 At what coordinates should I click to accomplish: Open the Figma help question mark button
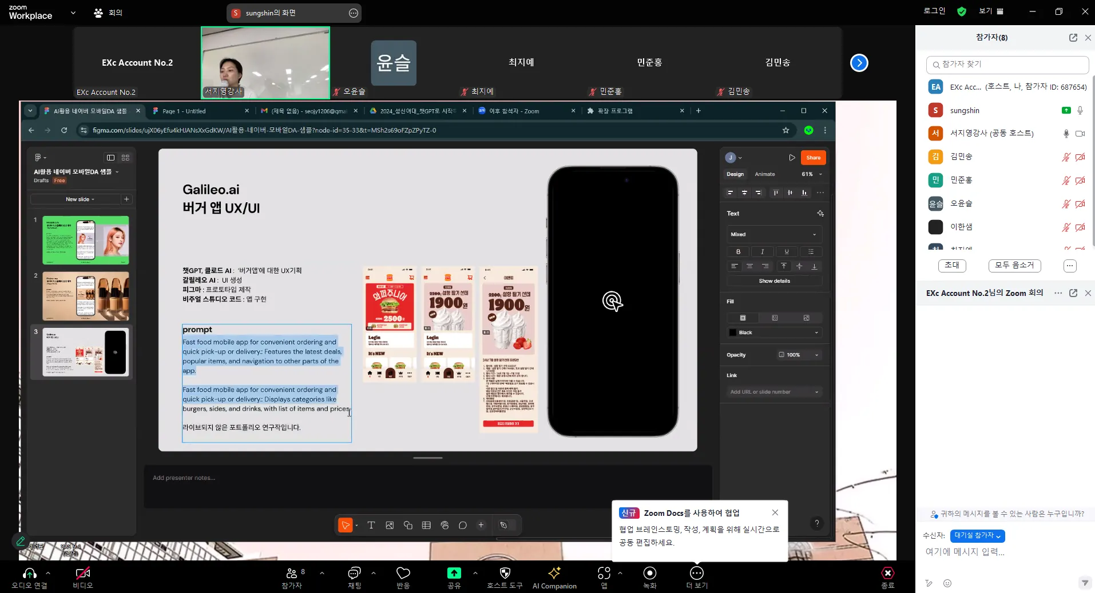pyautogui.click(x=816, y=523)
